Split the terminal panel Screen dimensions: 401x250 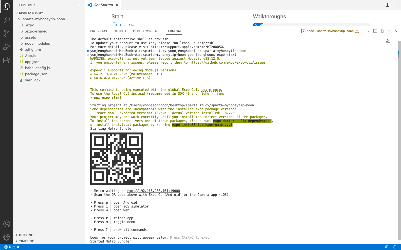[375, 31]
